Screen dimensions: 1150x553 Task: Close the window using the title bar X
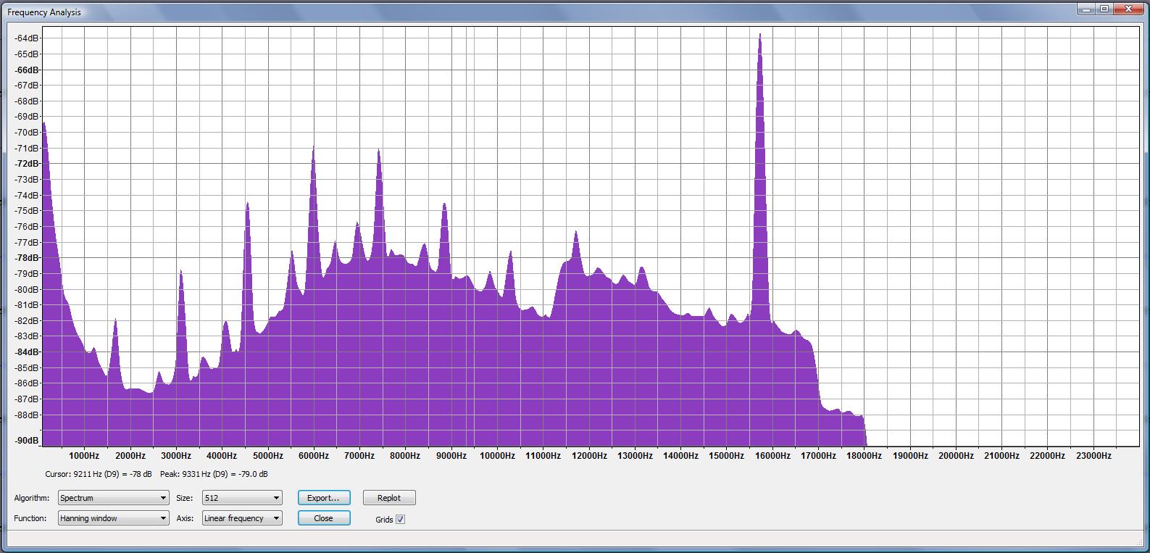coord(1129,9)
